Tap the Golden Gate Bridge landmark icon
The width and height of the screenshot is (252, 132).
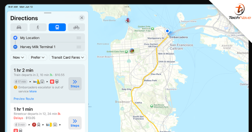point(128,20)
